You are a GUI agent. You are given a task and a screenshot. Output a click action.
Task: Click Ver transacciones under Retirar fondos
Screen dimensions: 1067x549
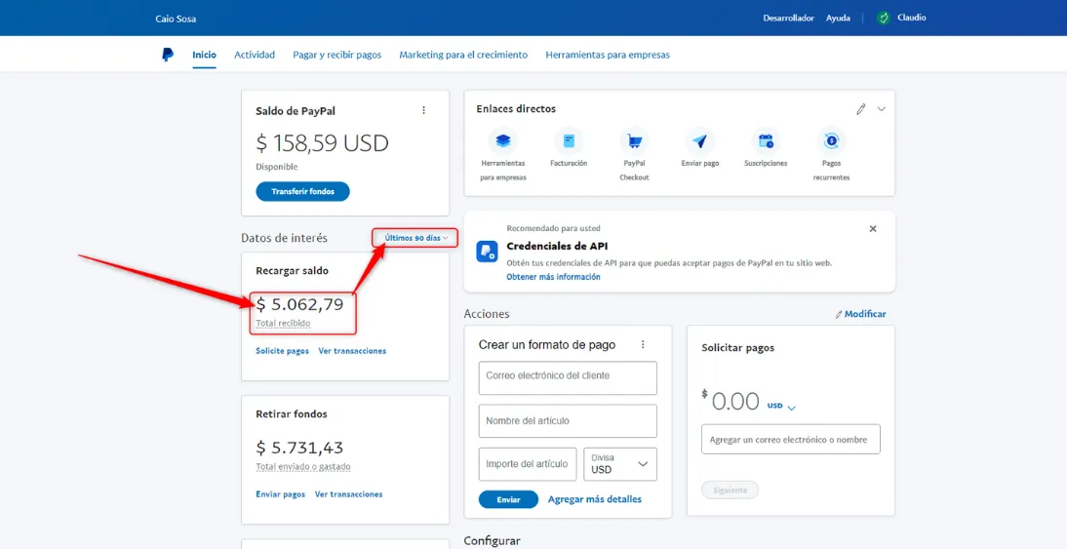[348, 494]
